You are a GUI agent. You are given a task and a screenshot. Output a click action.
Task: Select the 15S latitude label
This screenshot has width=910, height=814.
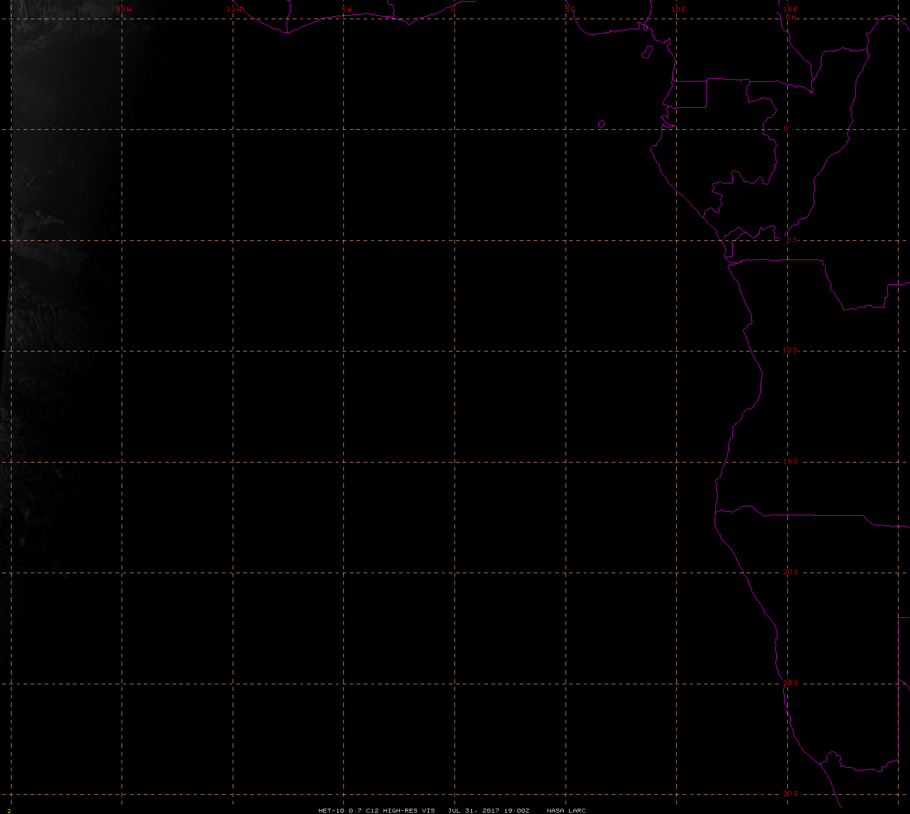click(x=791, y=461)
